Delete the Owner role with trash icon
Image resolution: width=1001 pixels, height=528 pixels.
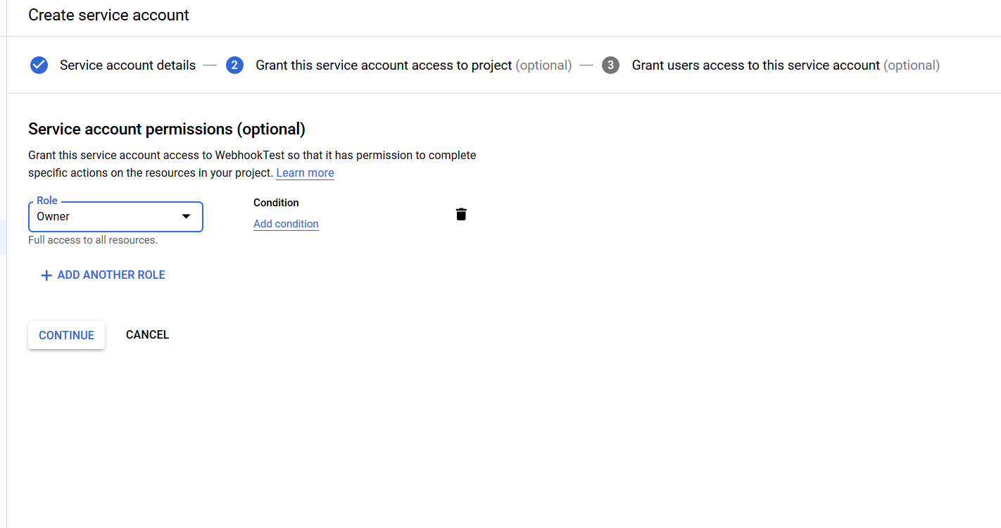pos(461,214)
